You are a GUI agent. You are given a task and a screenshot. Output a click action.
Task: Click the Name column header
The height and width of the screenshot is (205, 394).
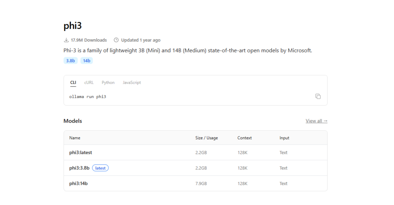coord(75,138)
